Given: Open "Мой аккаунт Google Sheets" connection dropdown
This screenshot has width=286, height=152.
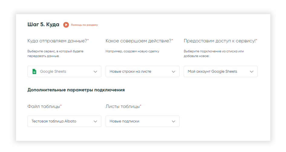Looking at the screenshot, I should click(x=221, y=71).
